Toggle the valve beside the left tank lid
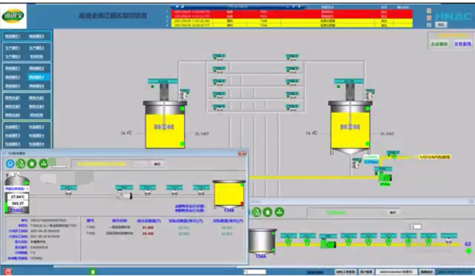Image resolution: width=475 pixels, height=276 pixels. pos(183,95)
